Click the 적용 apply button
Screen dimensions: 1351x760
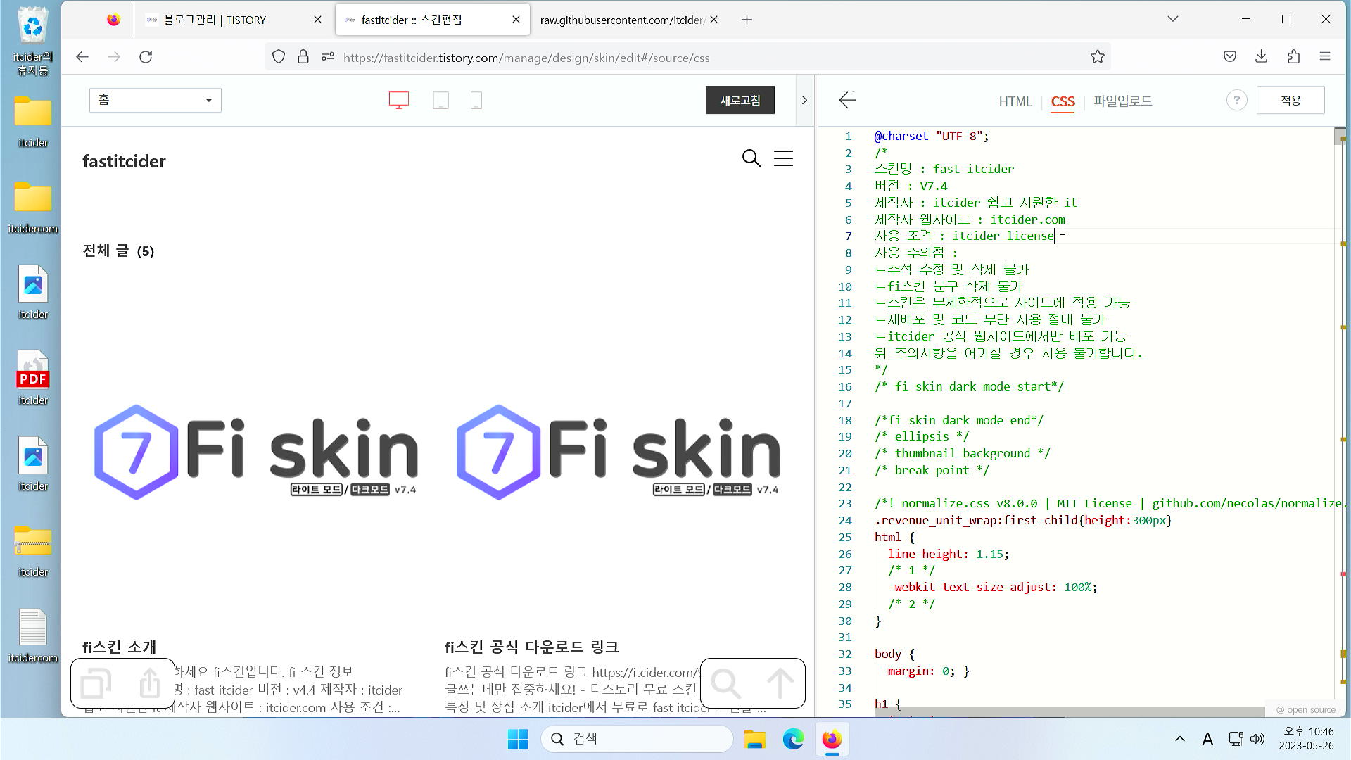coord(1290,100)
